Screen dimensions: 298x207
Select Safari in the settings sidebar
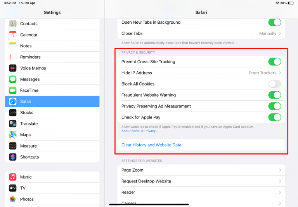click(52, 101)
